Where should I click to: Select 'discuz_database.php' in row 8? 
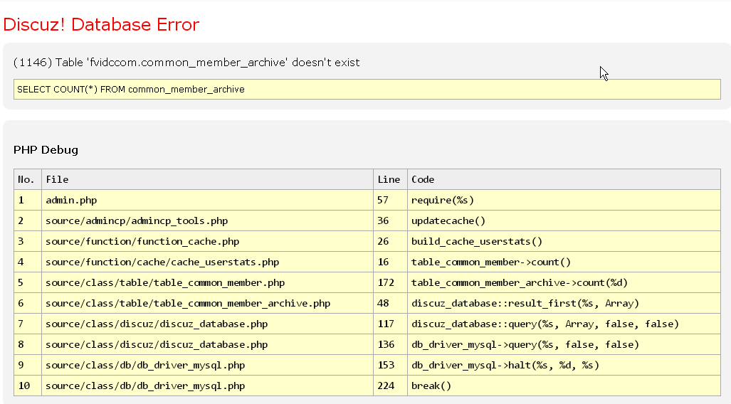[157, 344]
